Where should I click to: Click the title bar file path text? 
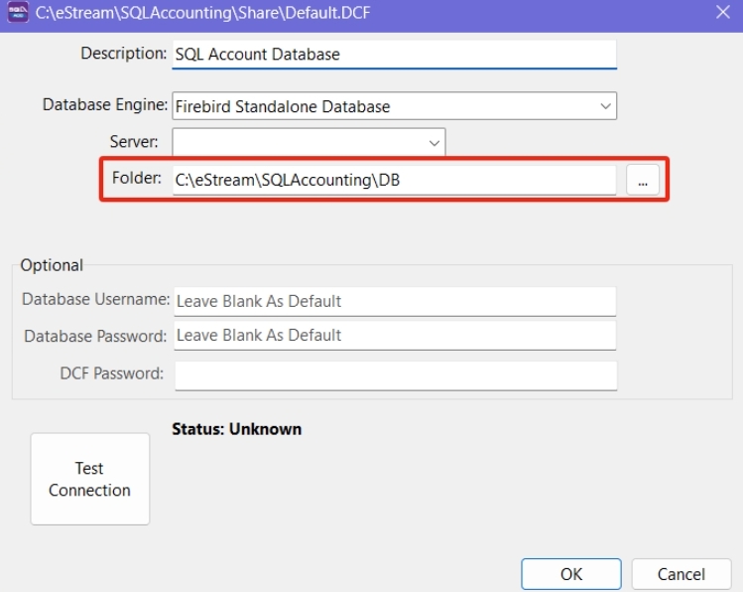tap(204, 15)
